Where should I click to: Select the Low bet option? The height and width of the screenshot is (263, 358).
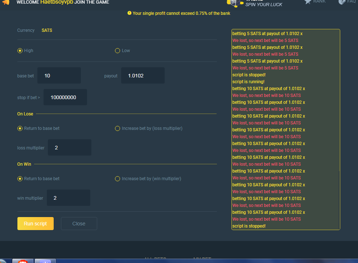[118, 51]
